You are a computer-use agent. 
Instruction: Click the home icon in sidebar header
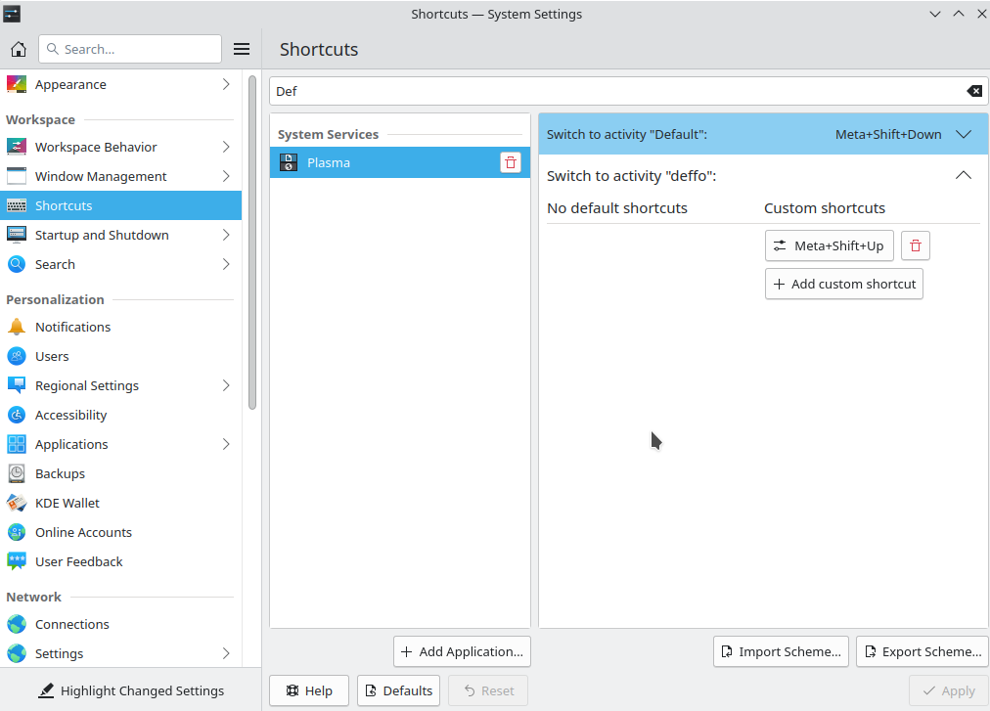(19, 49)
